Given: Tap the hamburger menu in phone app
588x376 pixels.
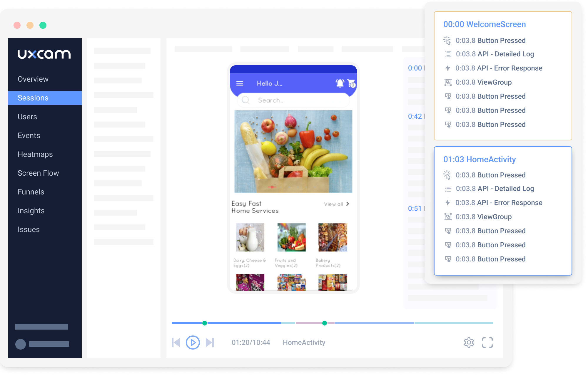Looking at the screenshot, I should [240, 83].
